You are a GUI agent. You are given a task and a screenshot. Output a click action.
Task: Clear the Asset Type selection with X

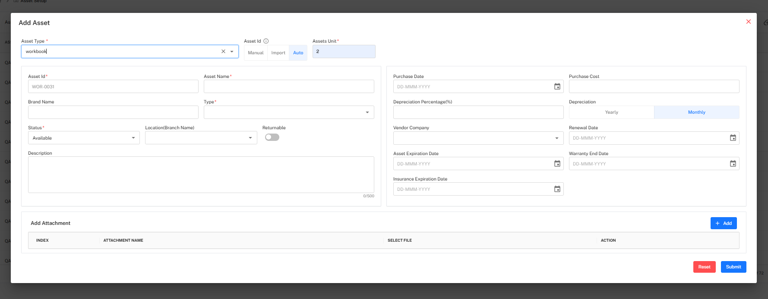tap(223, 51)
